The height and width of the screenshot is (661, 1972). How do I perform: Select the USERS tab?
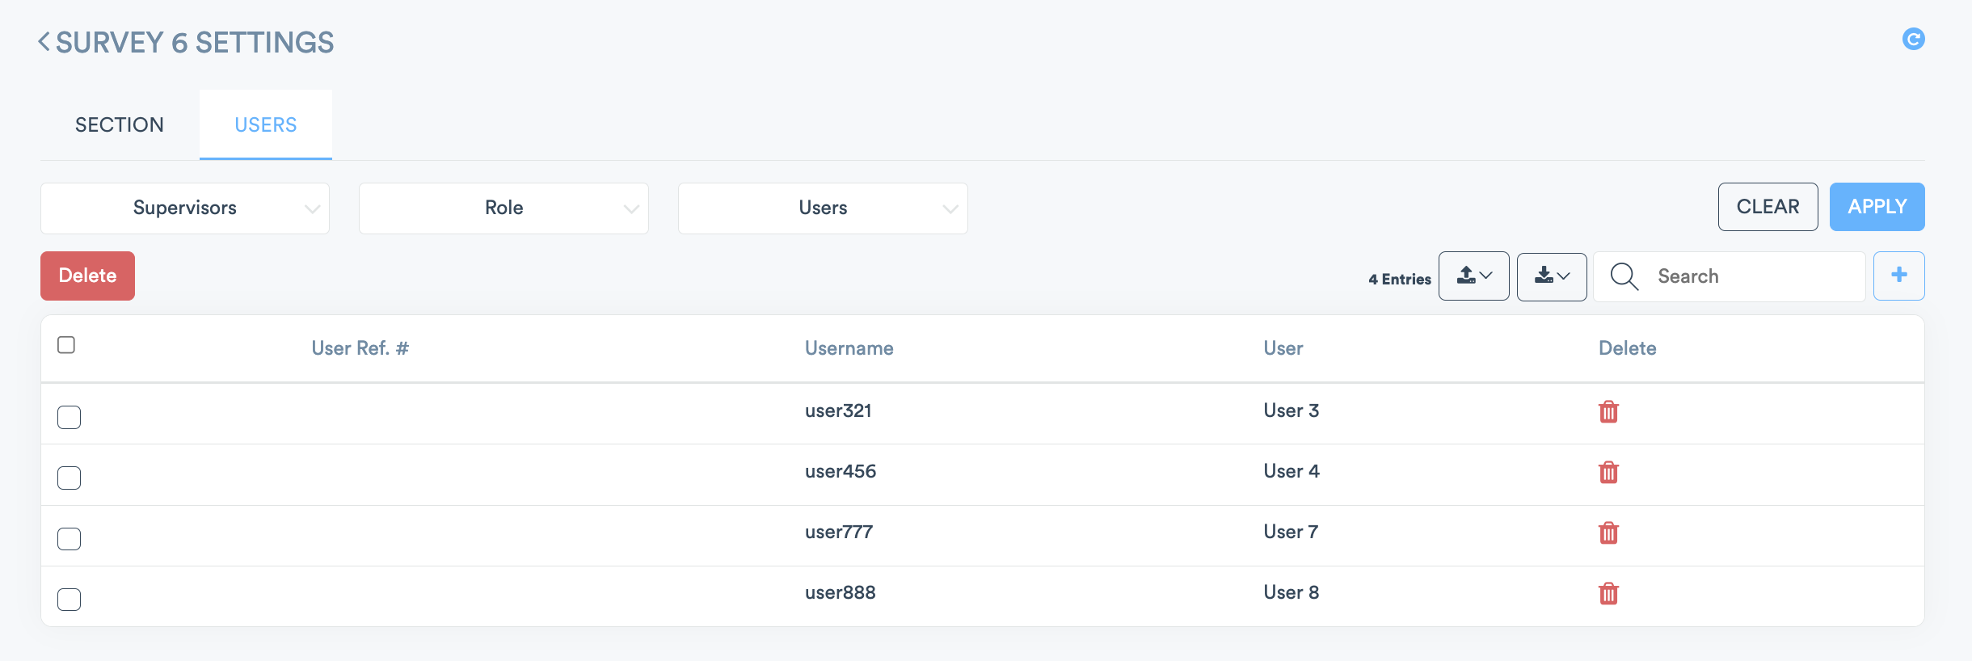tap(266, 125)
